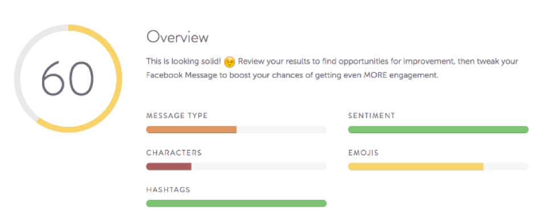Click the yellow EMOJIS progress bar
This screenshot has height=222, width=555.
[x=416, y=166]
